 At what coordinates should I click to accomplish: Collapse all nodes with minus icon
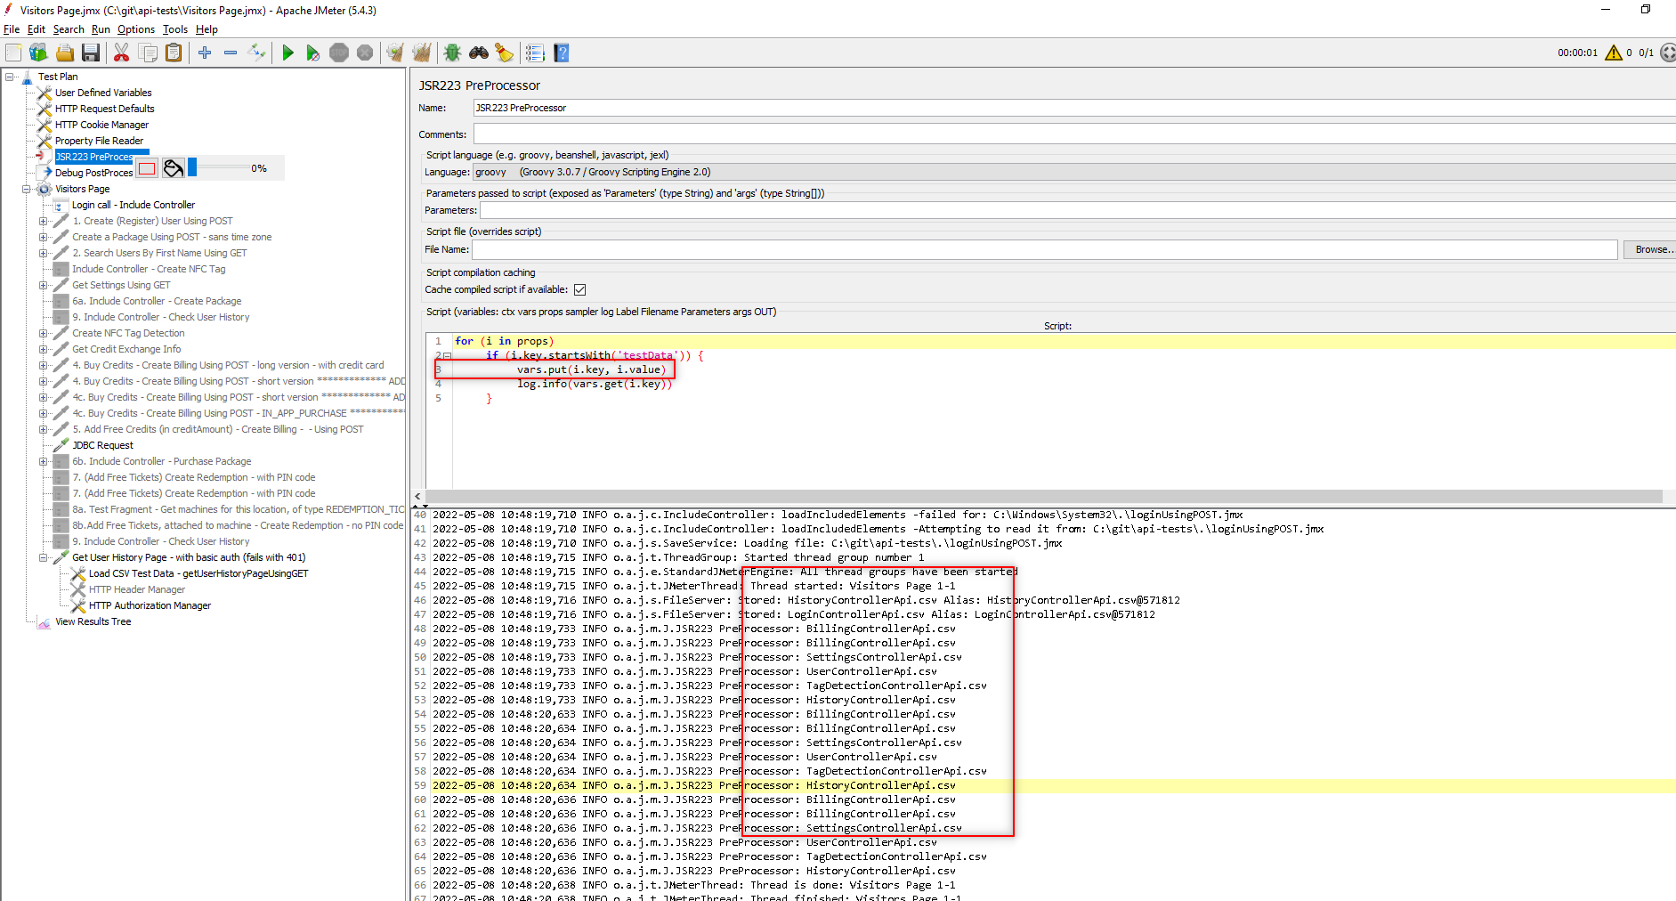click(x=231, y=53)
